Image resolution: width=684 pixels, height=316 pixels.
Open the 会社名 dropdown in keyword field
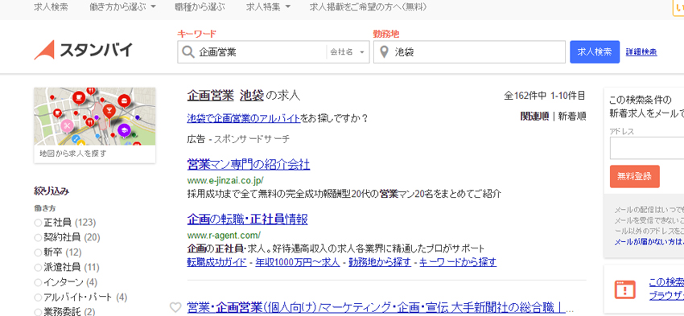(x=348, y=52)
